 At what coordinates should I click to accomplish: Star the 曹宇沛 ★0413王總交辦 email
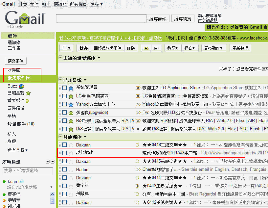(71, 186)
